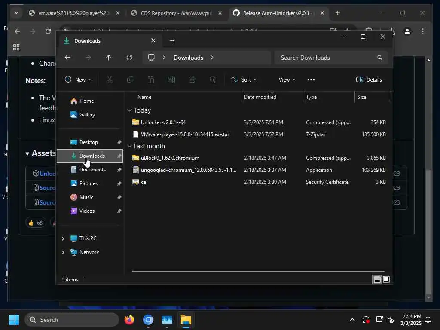Click the Cut icon in Explorer toolbar

click(110, 79)
